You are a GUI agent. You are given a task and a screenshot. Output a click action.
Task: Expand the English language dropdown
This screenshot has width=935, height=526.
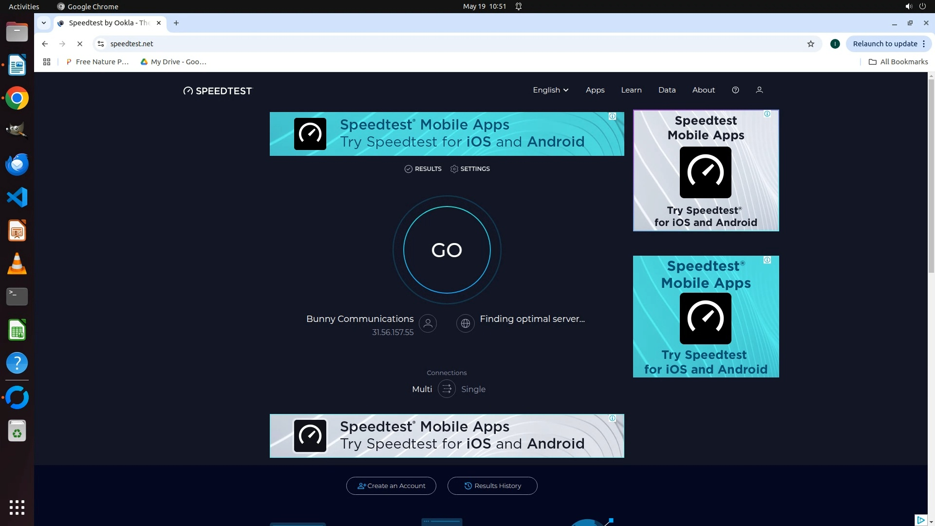tap(550, 90)
